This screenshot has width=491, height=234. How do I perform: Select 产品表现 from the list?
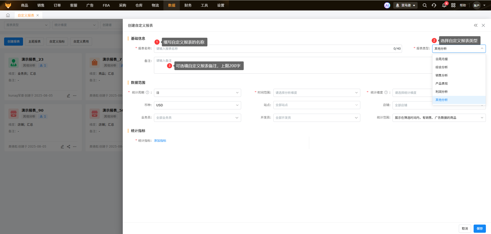tap(459, 84)
